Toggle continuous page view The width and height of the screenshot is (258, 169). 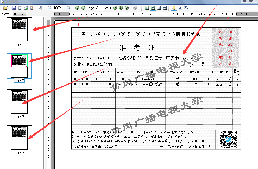click(153, 8)
